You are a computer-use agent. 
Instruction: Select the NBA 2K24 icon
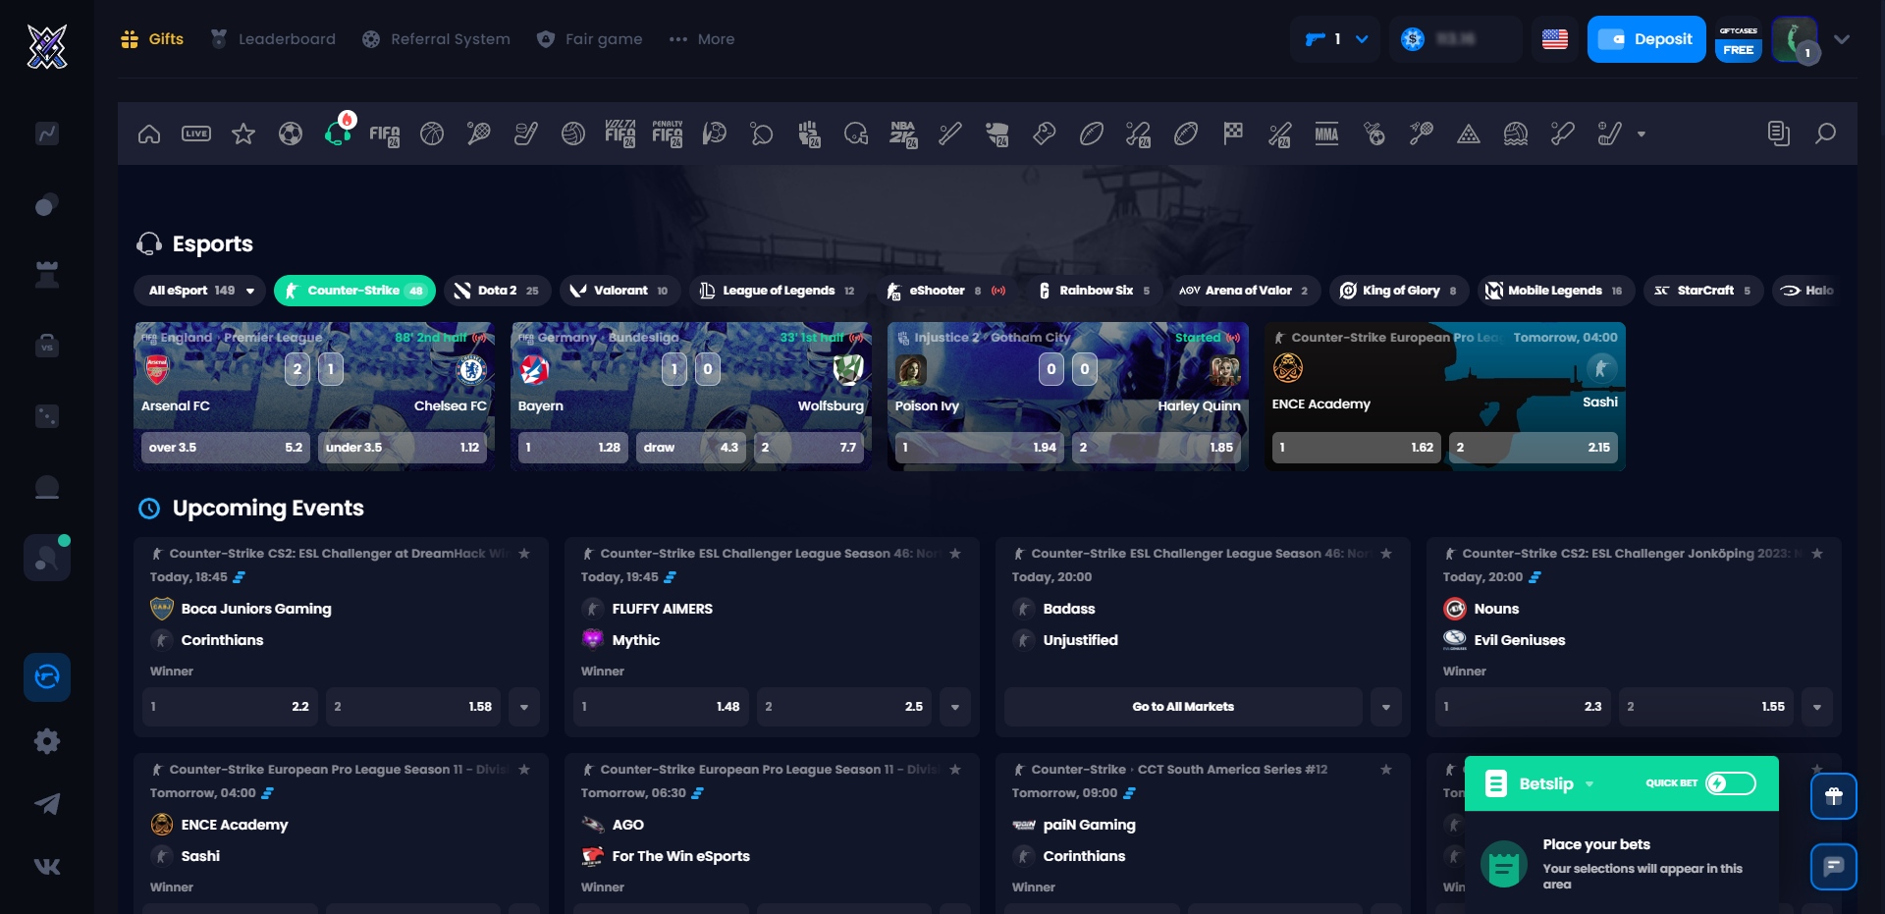pyautogui.click(x=903, y=134)
